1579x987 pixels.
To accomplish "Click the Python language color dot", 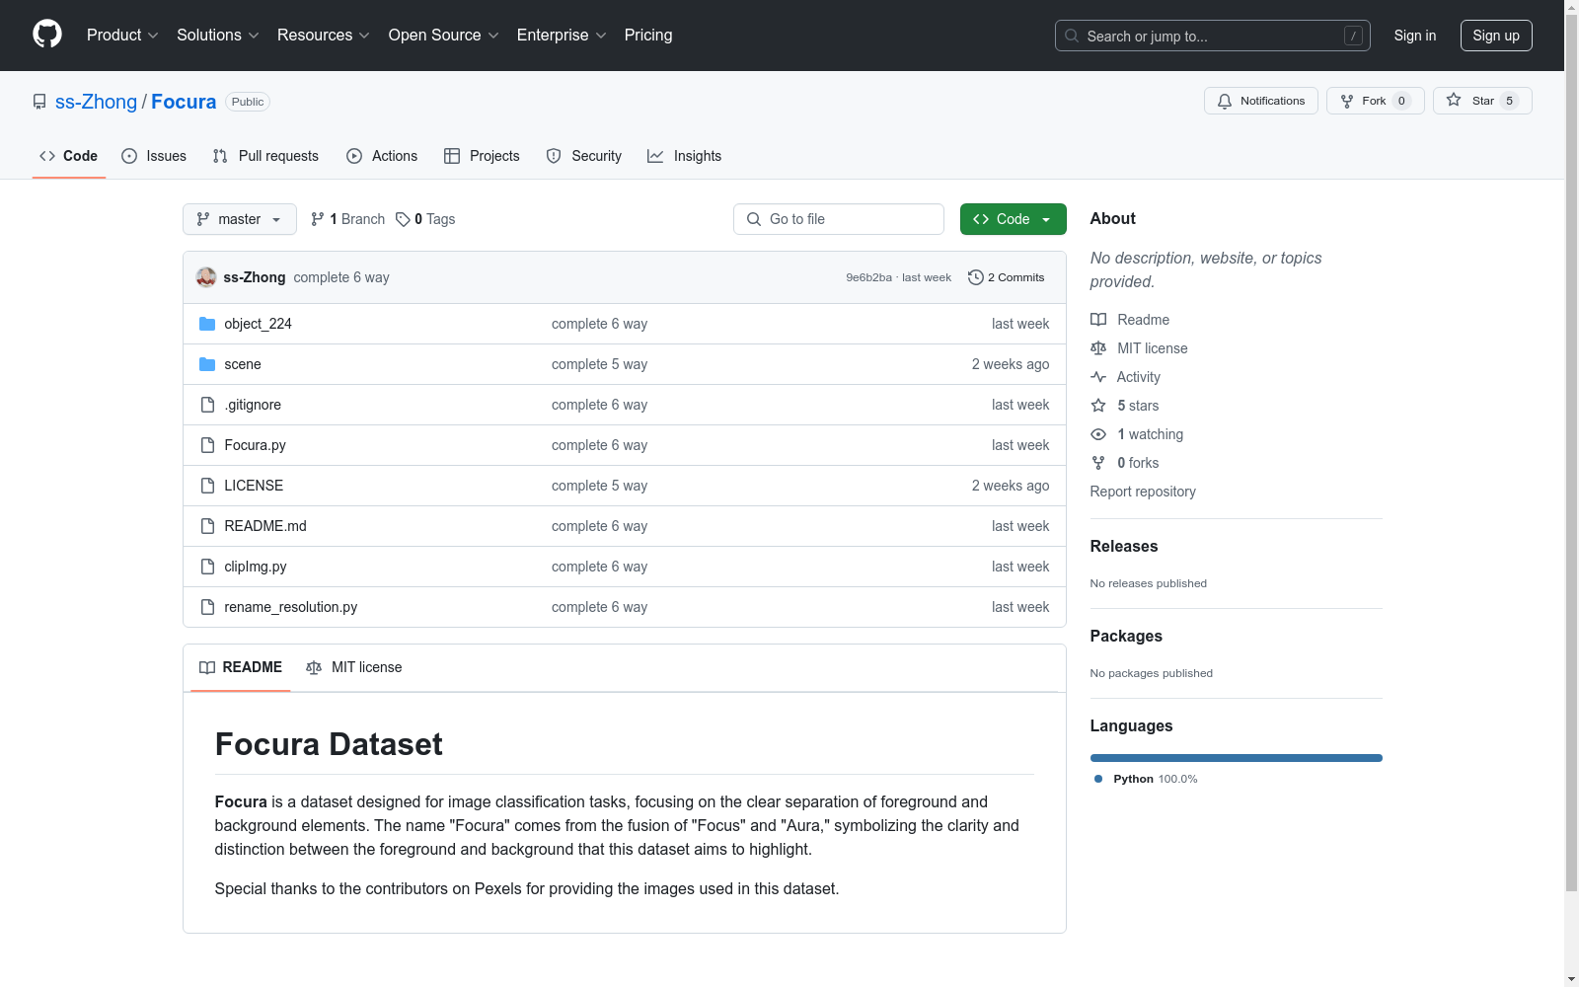I will [1098, 779].
